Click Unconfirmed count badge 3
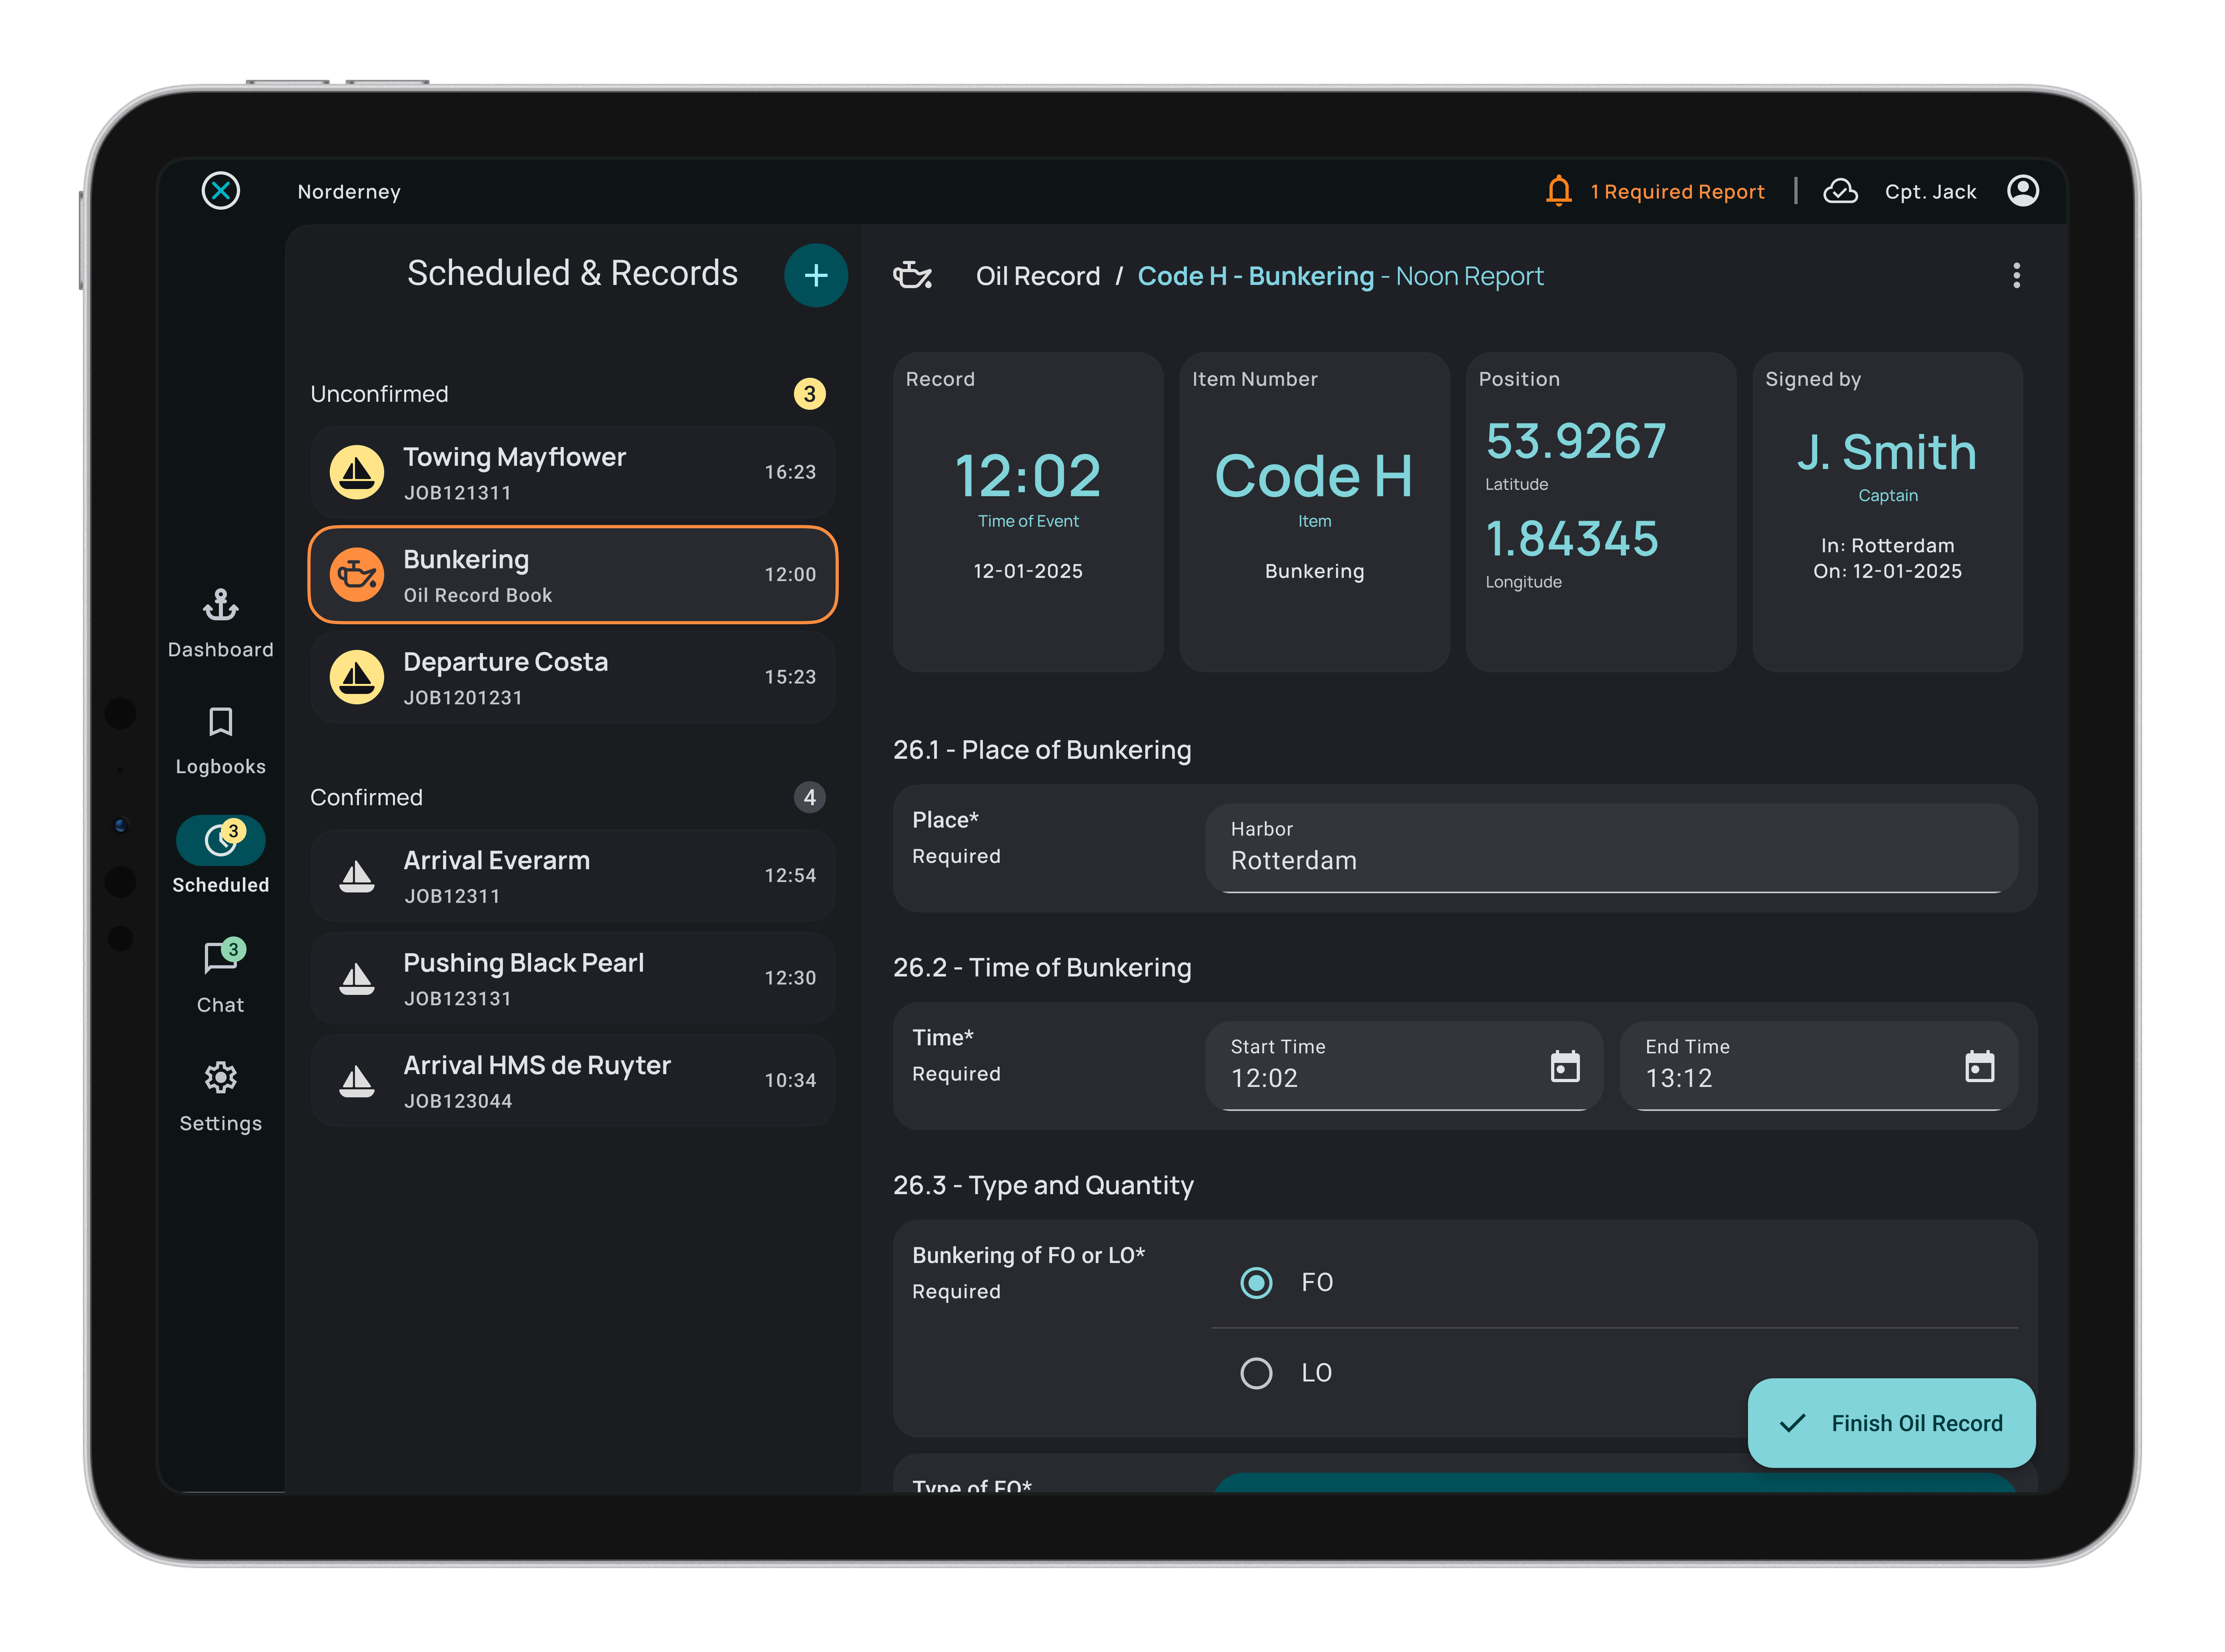 click(809, 394)
